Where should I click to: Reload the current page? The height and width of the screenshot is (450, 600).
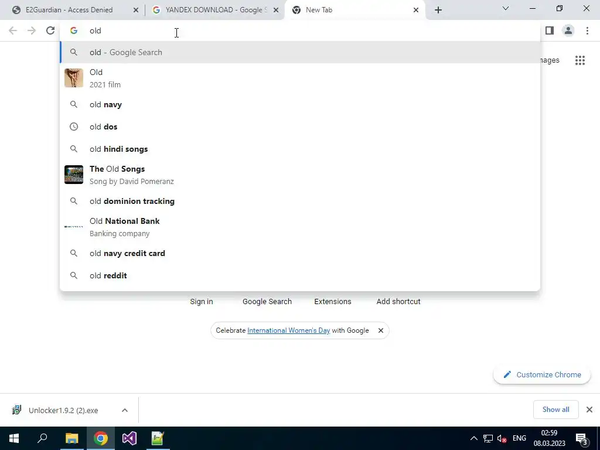click(50, 30)
